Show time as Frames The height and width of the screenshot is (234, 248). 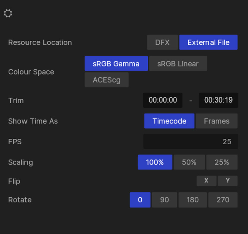[217, 121]
